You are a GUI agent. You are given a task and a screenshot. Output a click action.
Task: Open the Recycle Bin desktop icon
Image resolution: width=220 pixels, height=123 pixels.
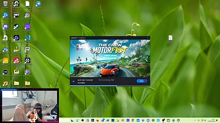point(5,4)
